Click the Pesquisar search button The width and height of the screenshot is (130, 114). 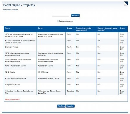click(75, 15)
